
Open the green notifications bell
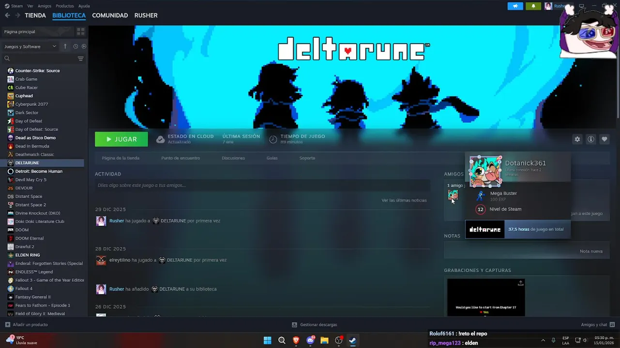tap(533, 6)
